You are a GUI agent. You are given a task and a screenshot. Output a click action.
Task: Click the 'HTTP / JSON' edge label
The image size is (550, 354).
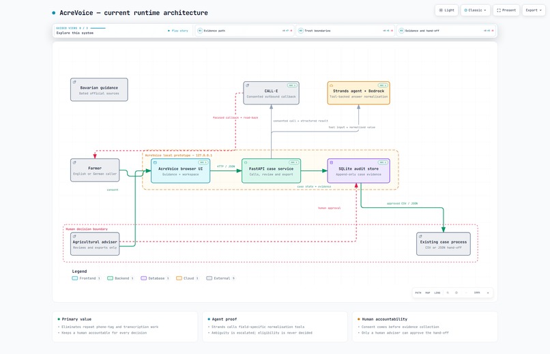point(226,166)
